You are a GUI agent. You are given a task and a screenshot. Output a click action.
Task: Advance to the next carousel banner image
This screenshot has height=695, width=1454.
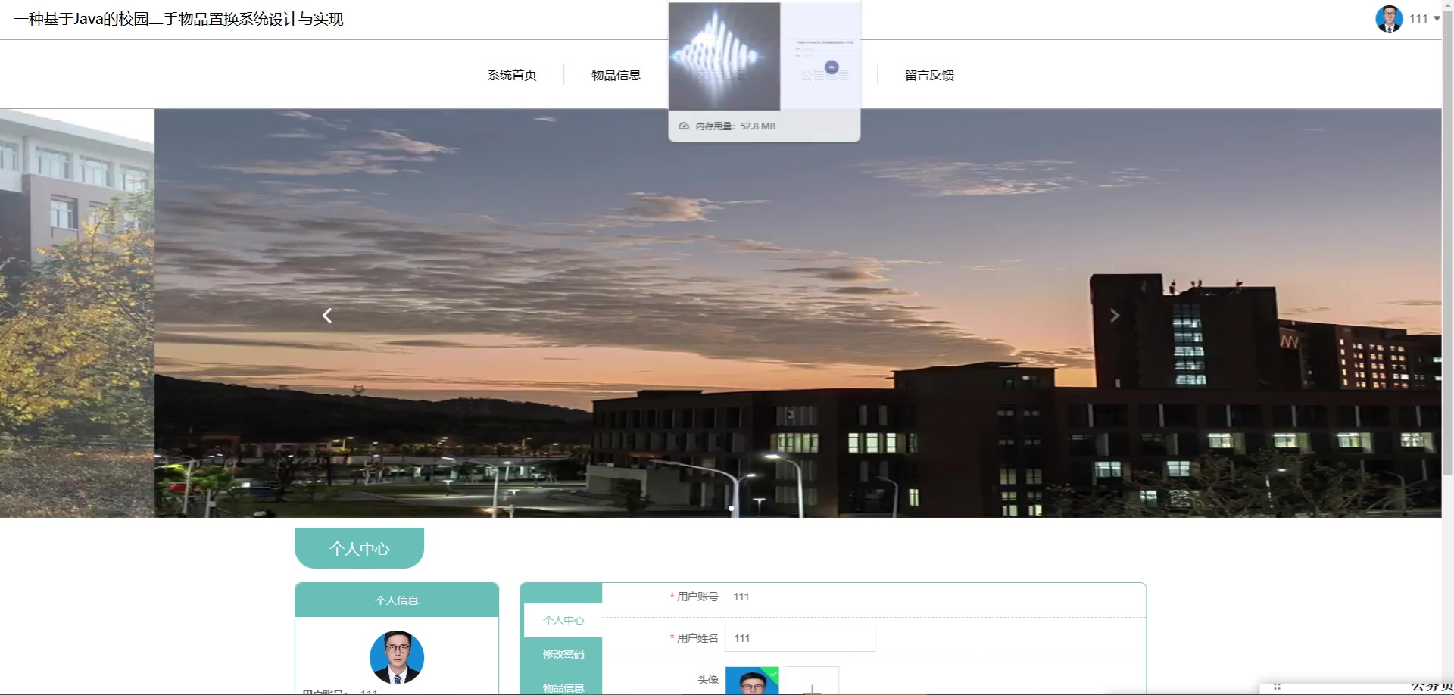[x=1114, y=316]
